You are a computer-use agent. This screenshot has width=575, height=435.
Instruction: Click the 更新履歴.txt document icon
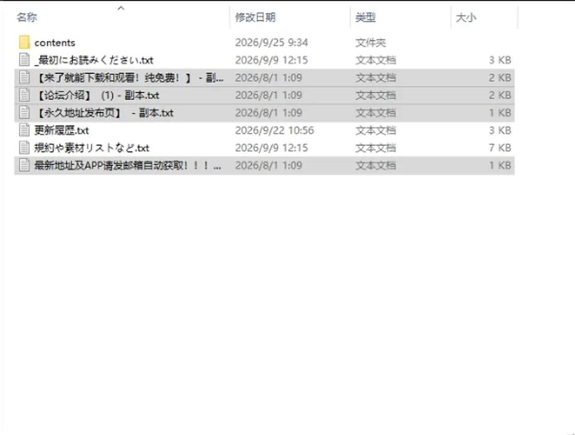click(24, 130)
